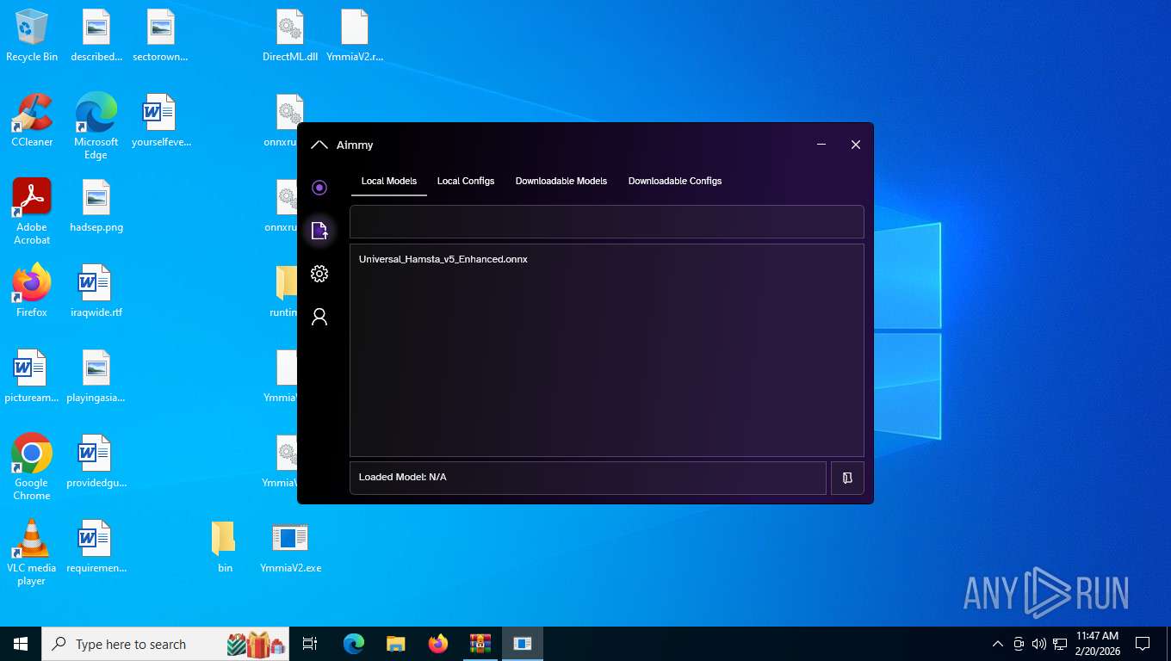Open the Credits person icon in Aimmy
Image resolution: width=1171 pixels, height=661 pixels.
click(x=319, y=317)
